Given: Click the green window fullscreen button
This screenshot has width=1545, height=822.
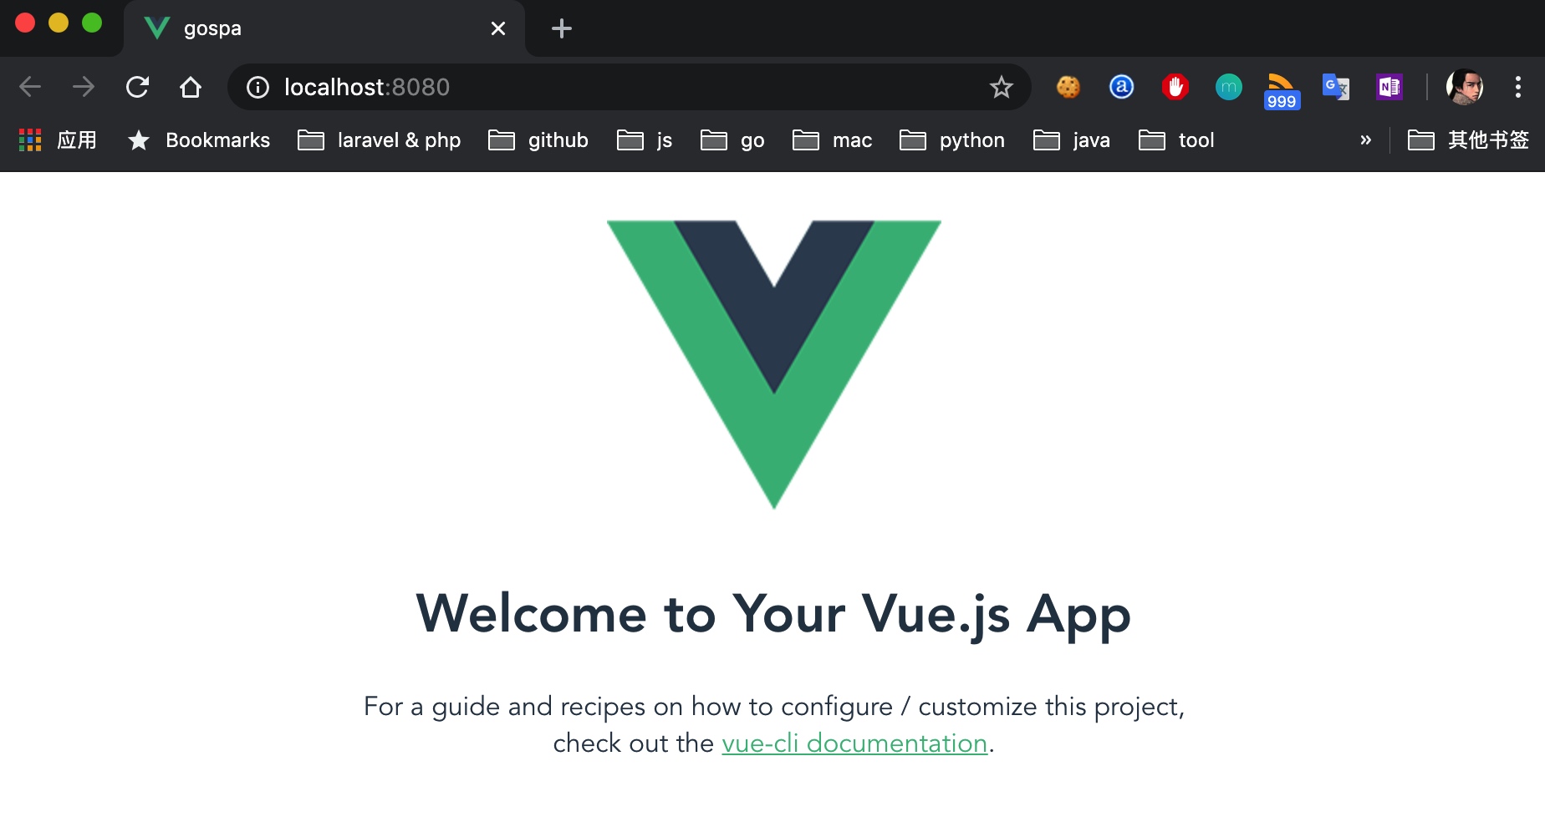Looking at the screenshot, I should (x=92, y=23).
